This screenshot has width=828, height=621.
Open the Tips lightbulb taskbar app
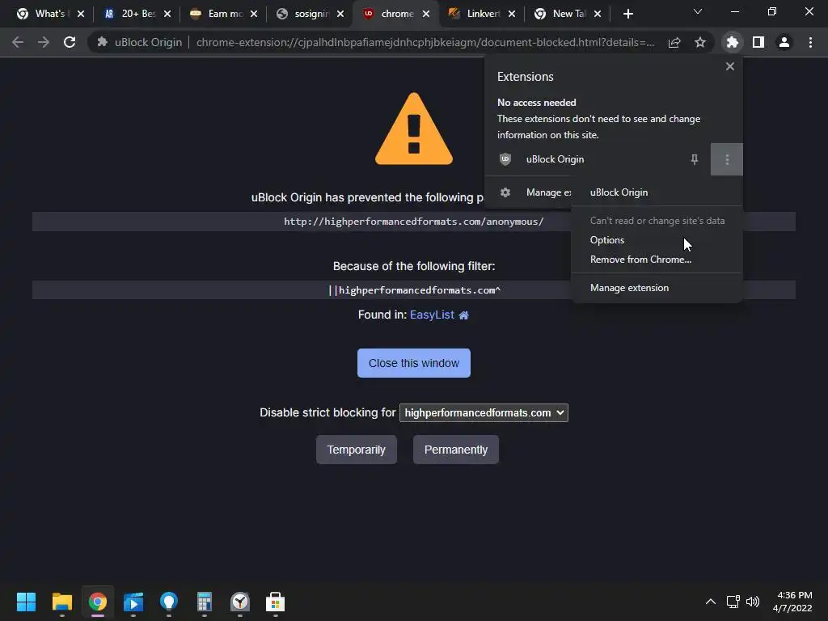pyautogui.click(x=169, y=602)
